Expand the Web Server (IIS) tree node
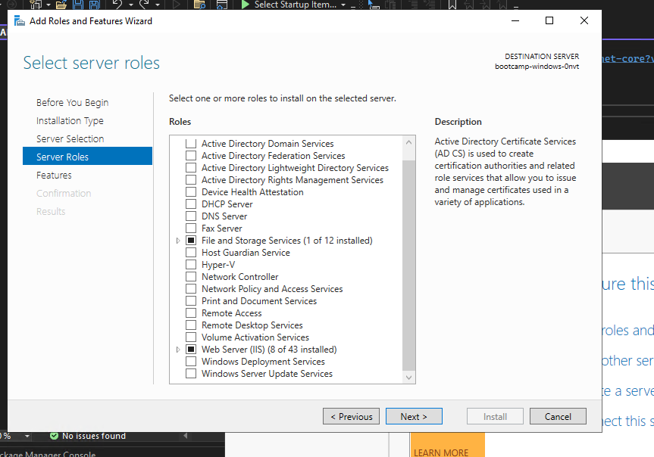Screen dimensions: 654x457 [178, 349]
